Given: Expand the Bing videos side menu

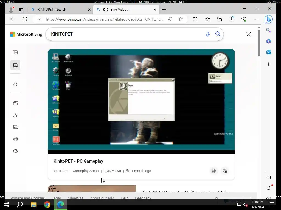Looking at the screenshot, I should coord(15,52).
